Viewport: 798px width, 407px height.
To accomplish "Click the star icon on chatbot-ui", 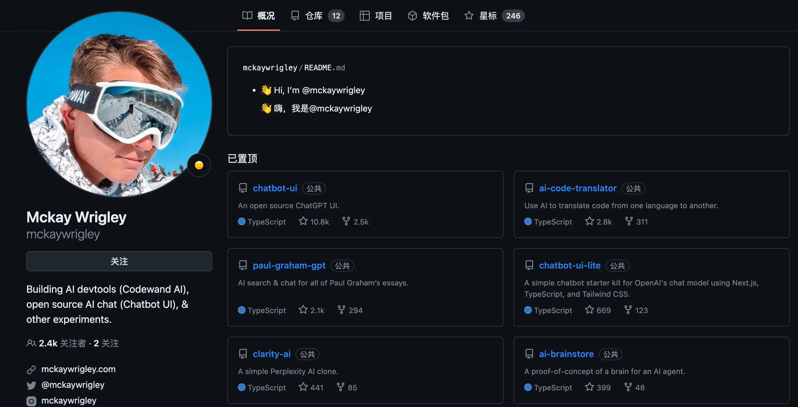I will pyautogui.click(x=303, y=221).
